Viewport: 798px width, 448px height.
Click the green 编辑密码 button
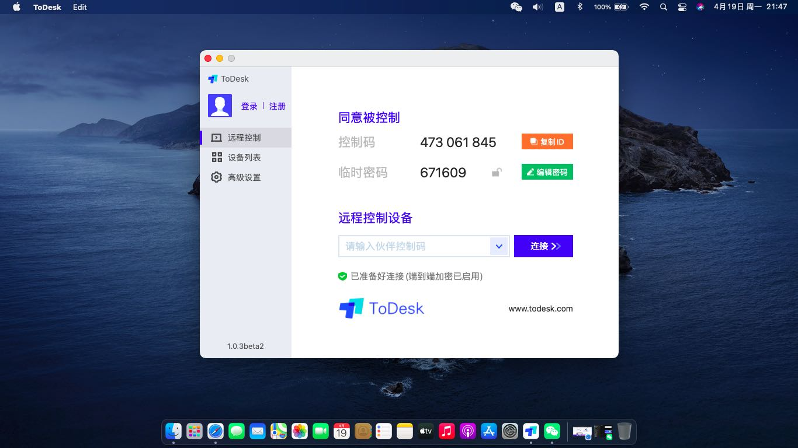click(x=547, y=172)
